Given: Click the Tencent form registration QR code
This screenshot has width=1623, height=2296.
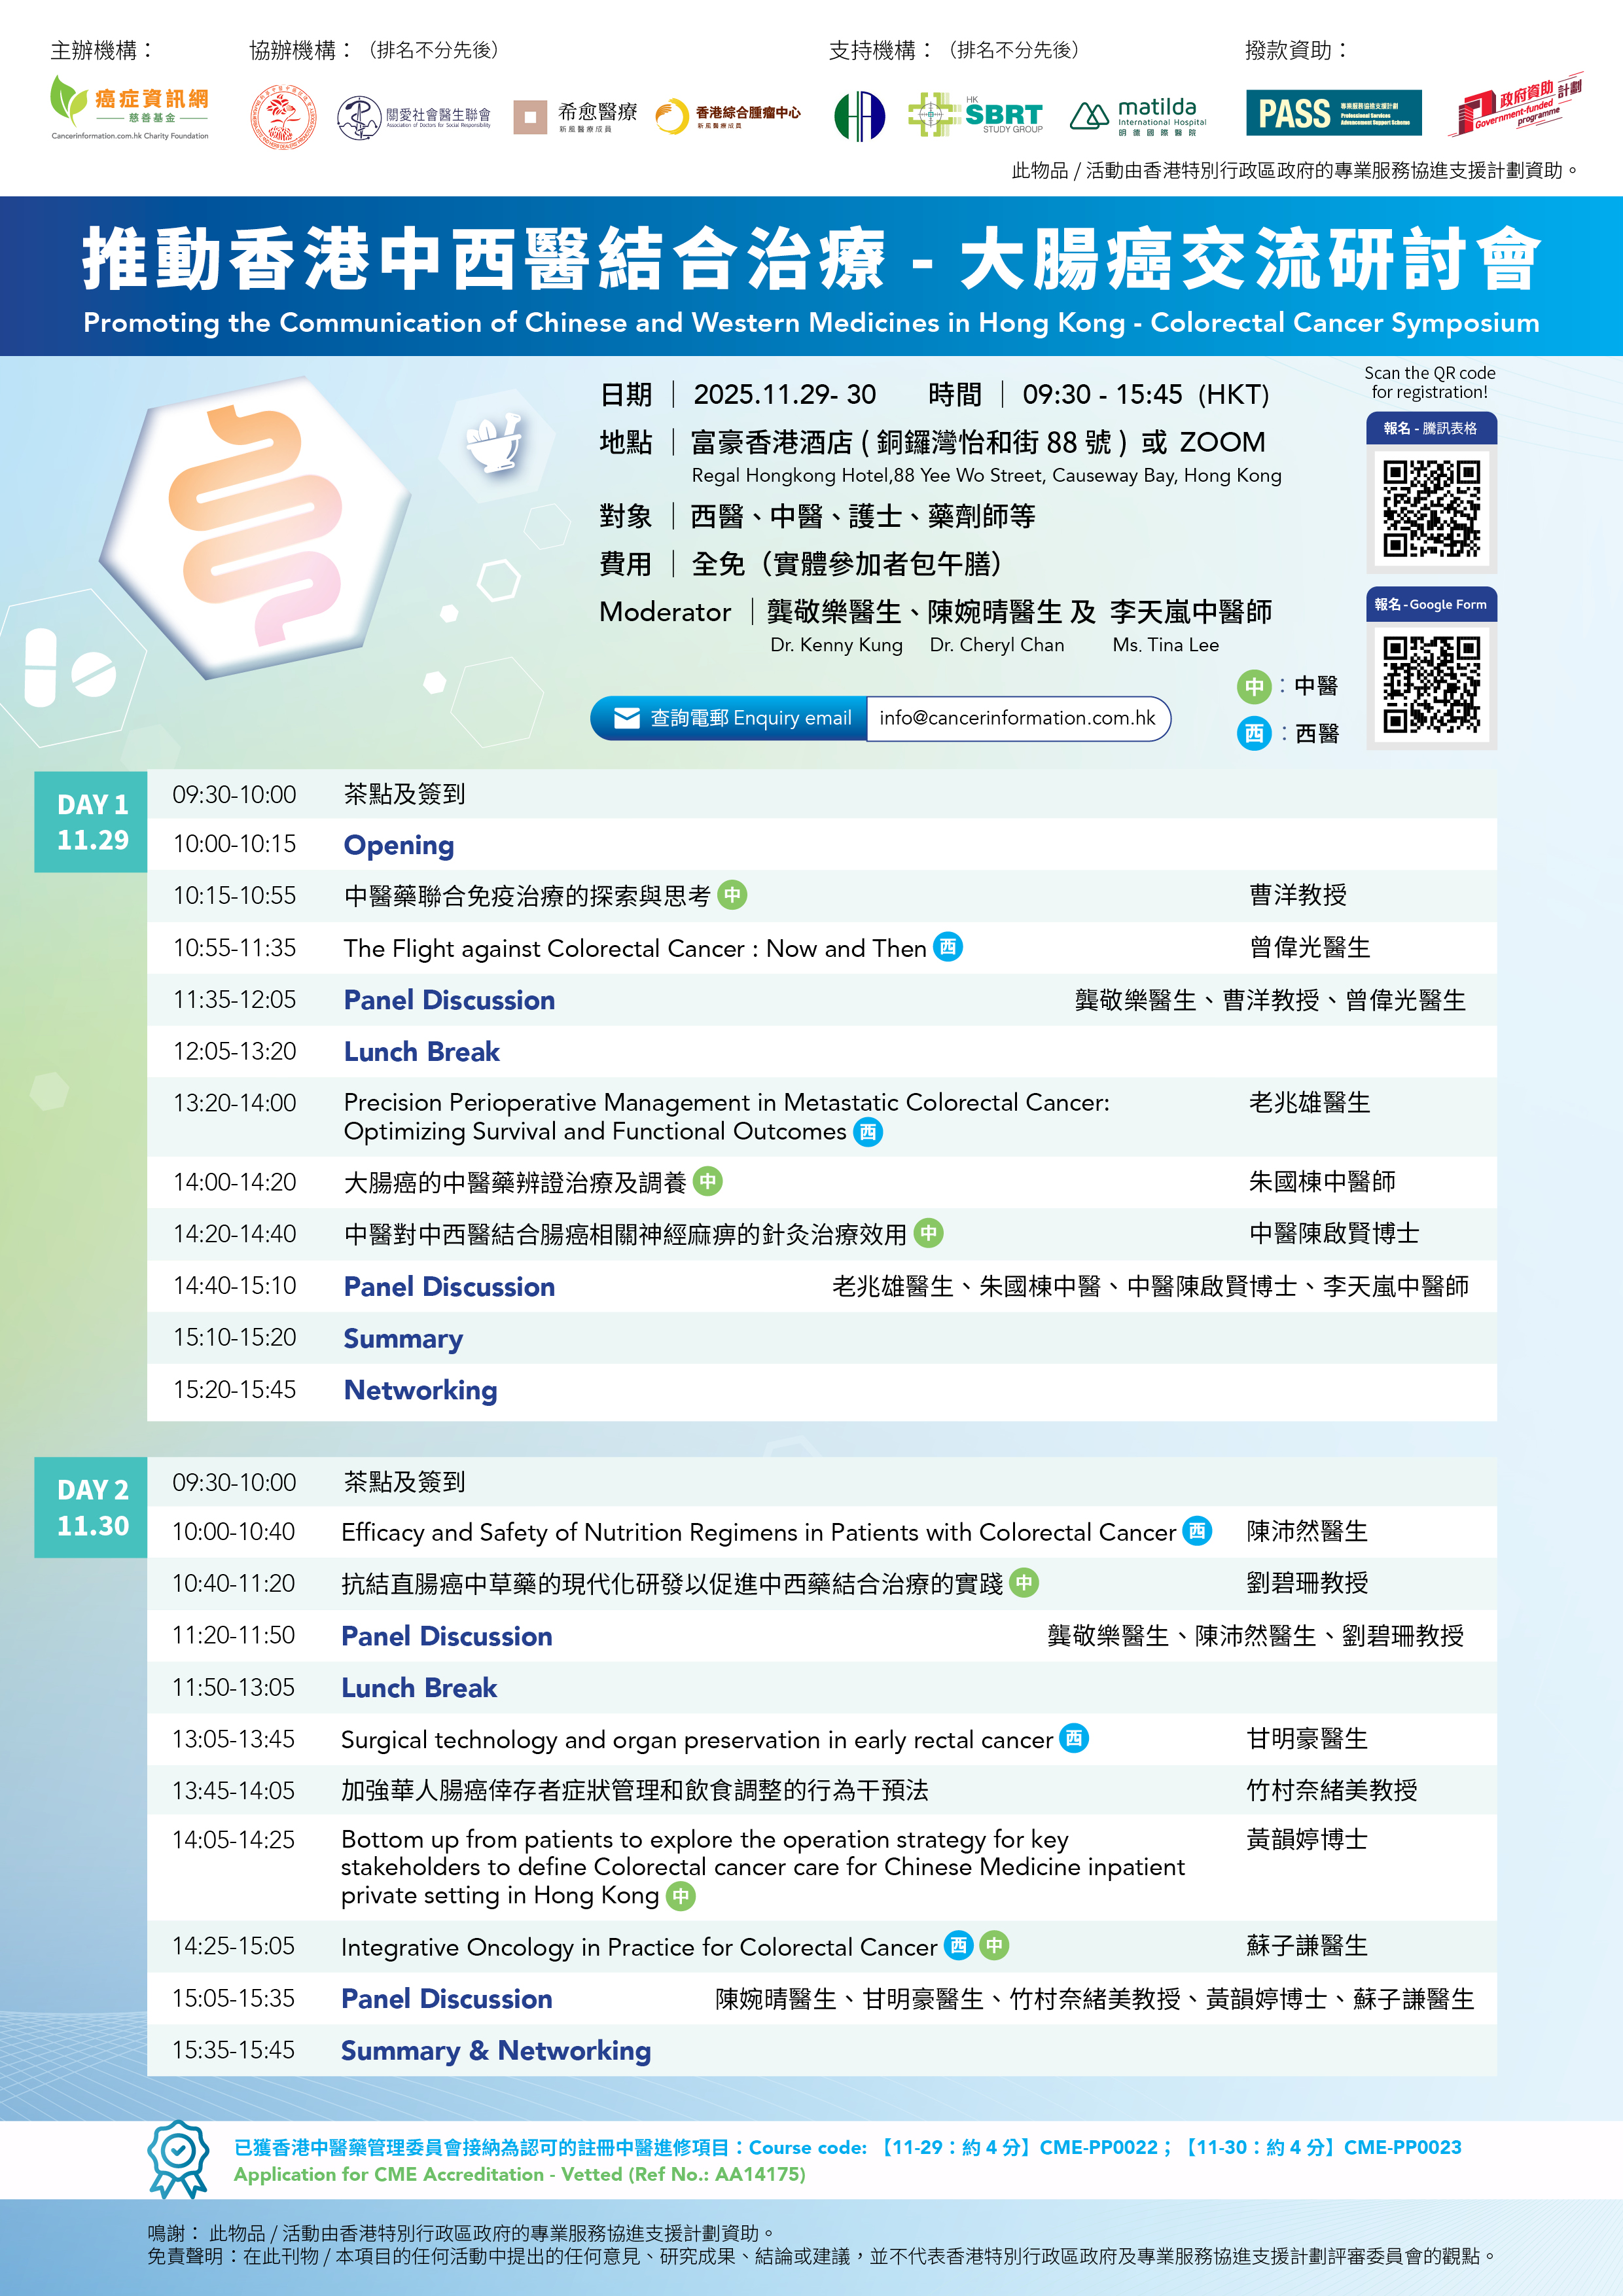Looking at the screenshot, I should click(1431, 508).
